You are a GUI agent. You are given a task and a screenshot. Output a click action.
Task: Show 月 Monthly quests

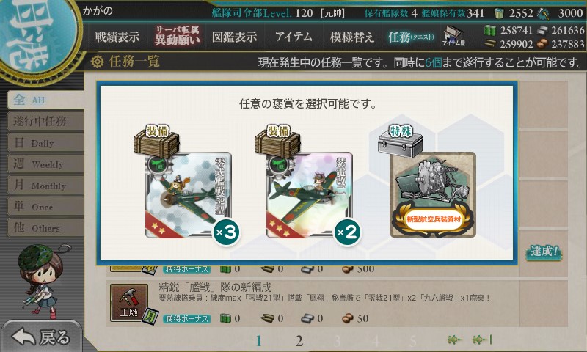pos(45,185)
